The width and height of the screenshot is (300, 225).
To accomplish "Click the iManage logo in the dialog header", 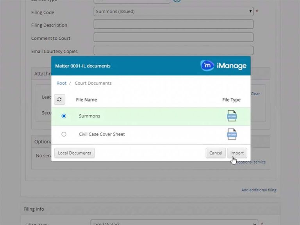I will (x=223, y=66).
